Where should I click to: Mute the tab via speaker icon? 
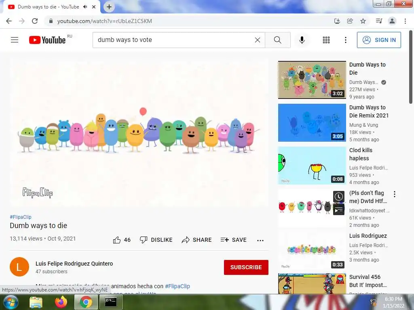(85, 7)
